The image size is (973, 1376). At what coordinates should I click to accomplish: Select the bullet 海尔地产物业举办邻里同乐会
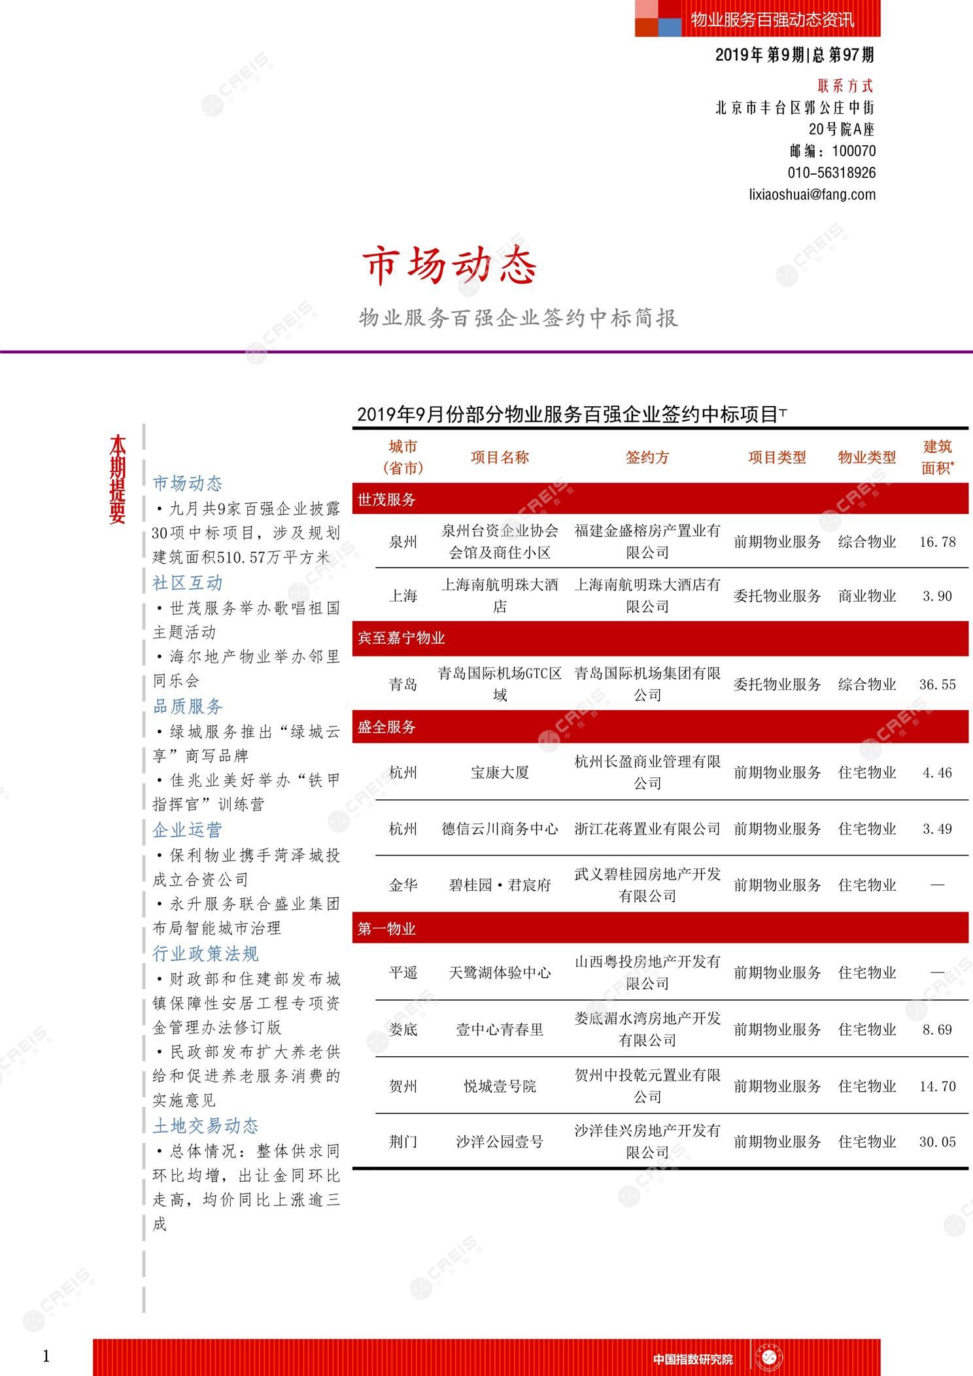[247, 668]
